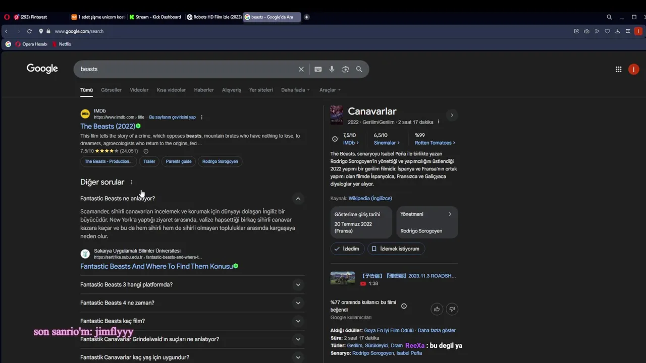This screenshot has height=363, width=646.
Task: Open the Trailer chip
Action: point(149,161)
